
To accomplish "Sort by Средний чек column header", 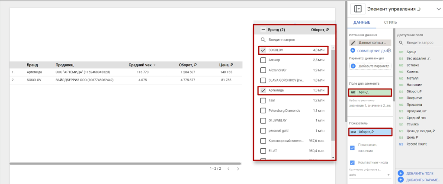I will [140, 65].
